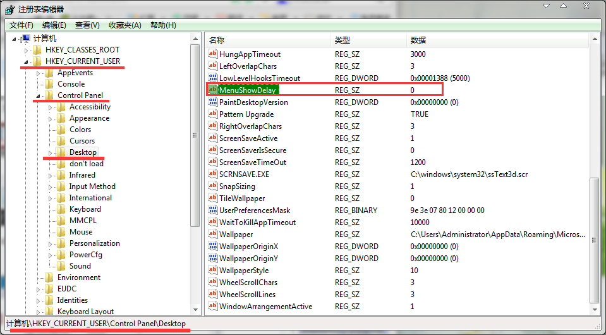
Task: Select the ScreenSaveTimeOut value entry
Action: (252, 162)
